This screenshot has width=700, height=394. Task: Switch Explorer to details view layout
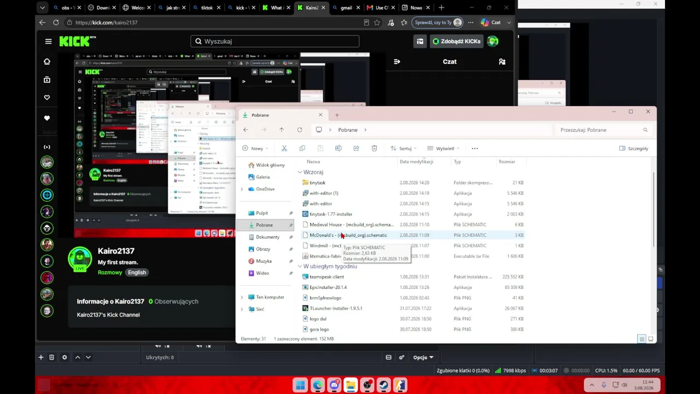[642, 339]
